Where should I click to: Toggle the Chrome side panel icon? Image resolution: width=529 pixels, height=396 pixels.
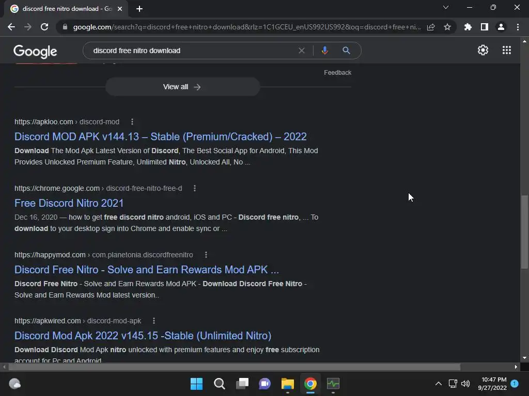tap(485, 27)
